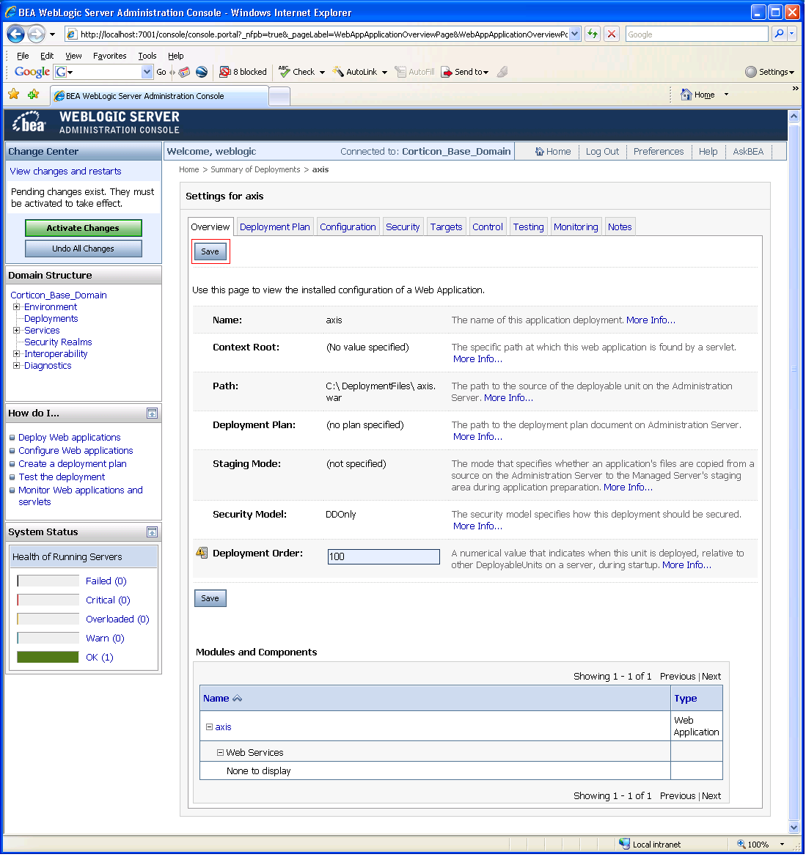Click the search magnifier icon beside the Google box

click(x=779, y=34)
